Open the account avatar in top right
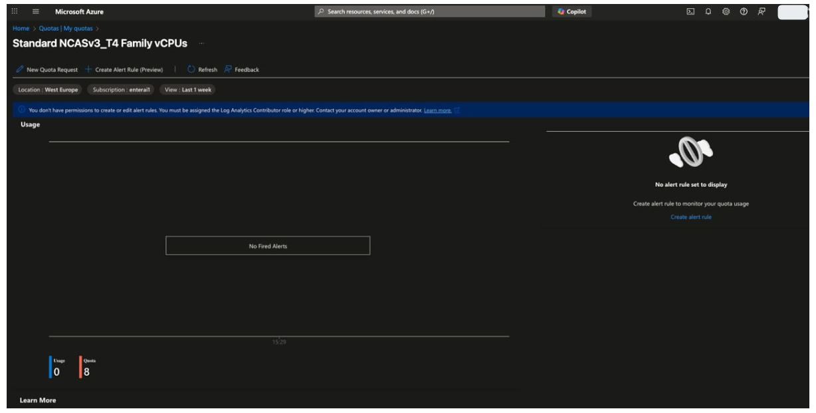This screenshot has width=816, height=413. coord(792,11)
